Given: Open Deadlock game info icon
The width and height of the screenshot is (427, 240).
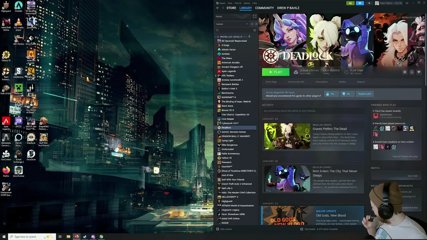Looking at the screenshot, I should point(412,72).
